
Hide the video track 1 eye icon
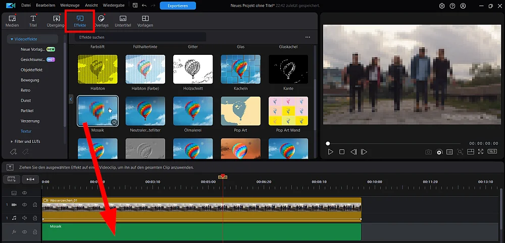coord(24,205)
